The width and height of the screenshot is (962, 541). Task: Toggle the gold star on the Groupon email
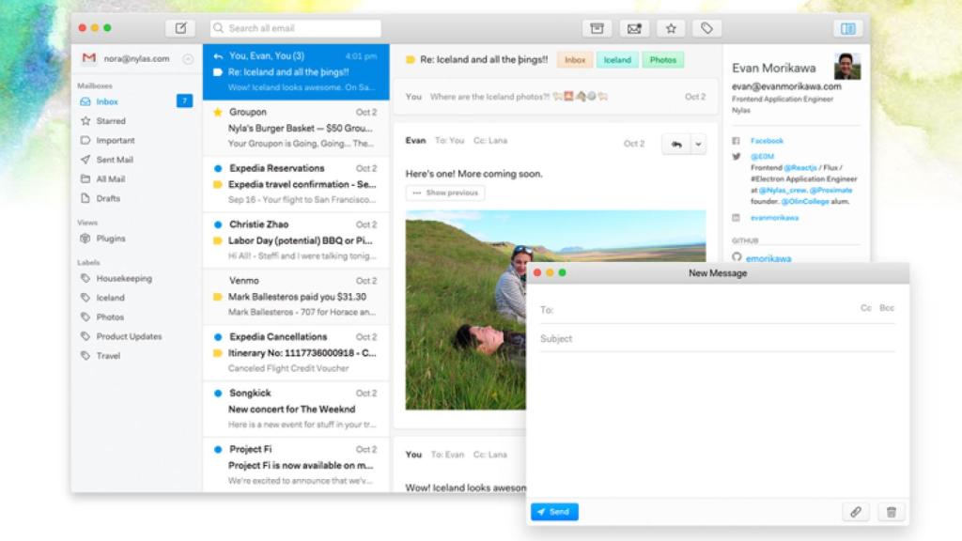(218, 112)
